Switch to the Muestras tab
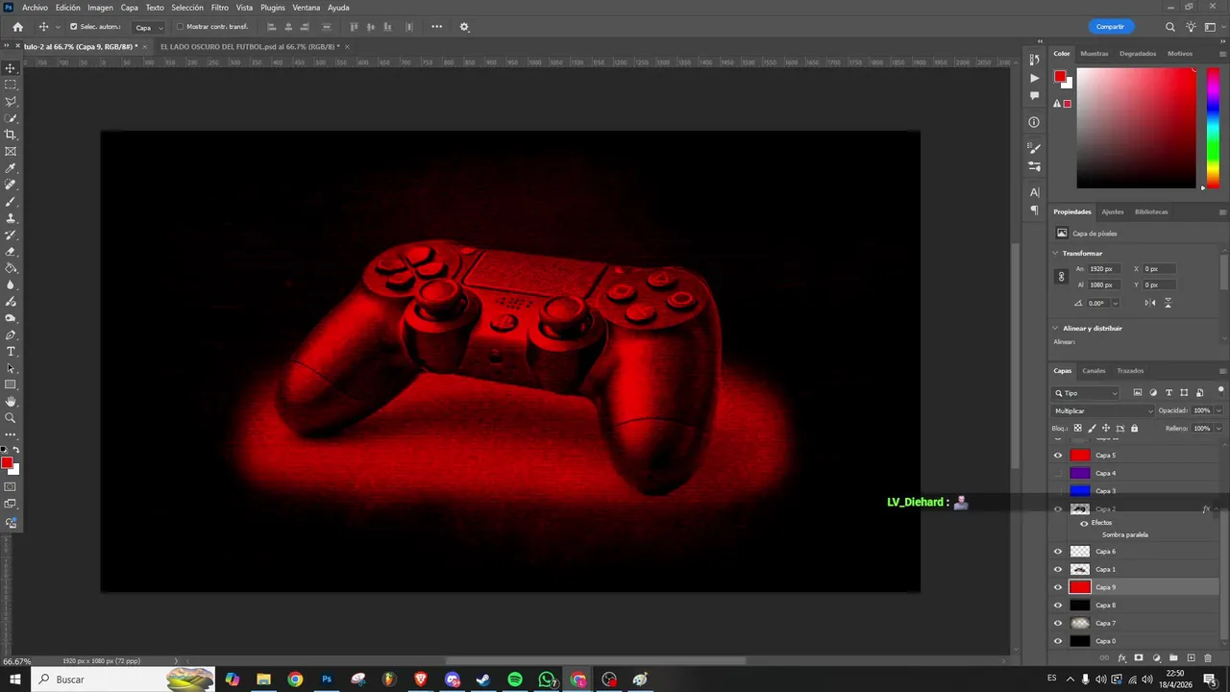Image resolution: width=1230 pixels, height=692 pixels. click(1094, 54)
